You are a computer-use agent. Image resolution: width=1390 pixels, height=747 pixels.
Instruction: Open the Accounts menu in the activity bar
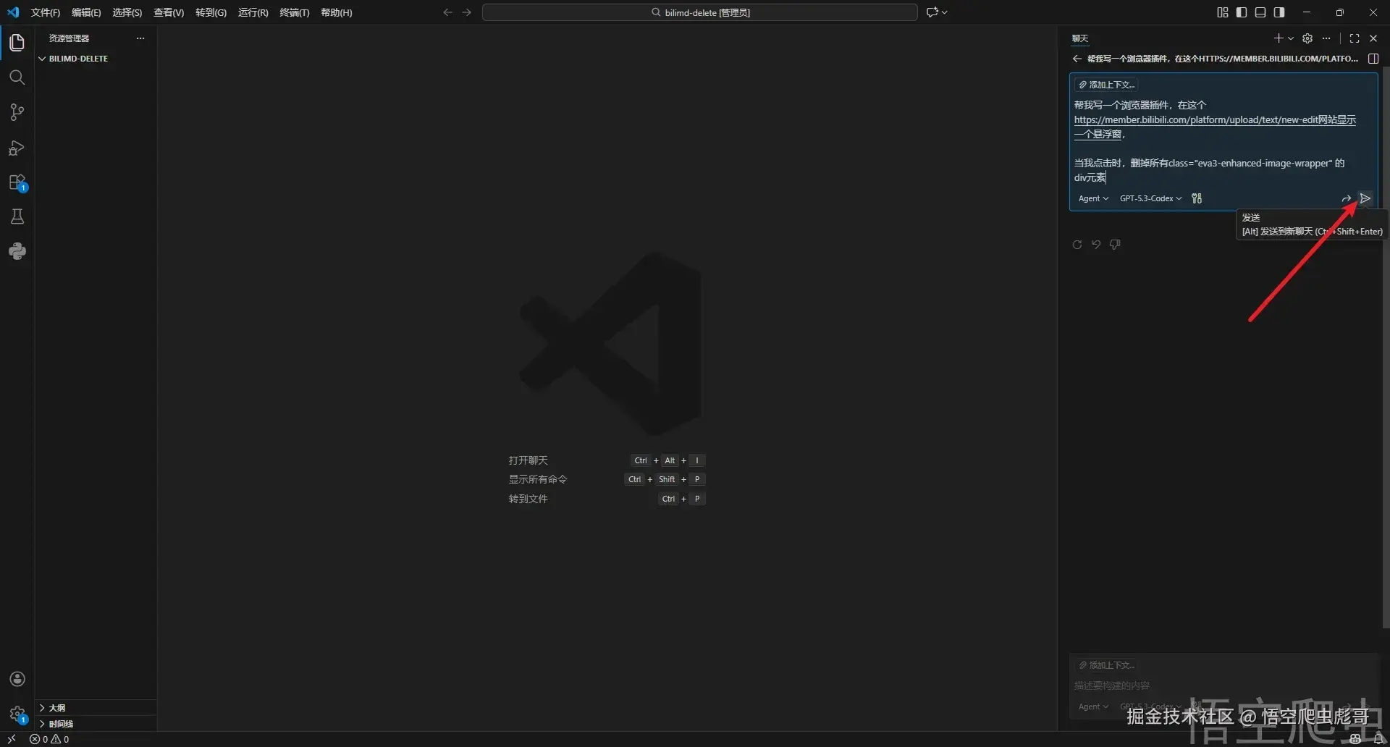pyautogui.click(x=17, y=679)
